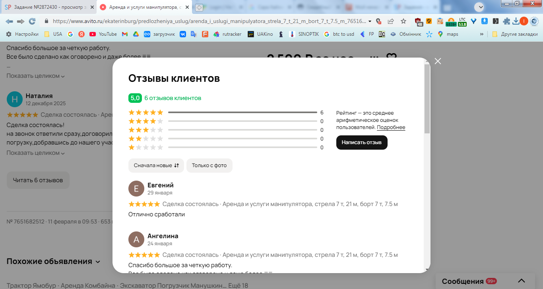Close the reviews dialog with the X icon
The image size is (543, 289).
pyautogui.click(x=438, y=61)
